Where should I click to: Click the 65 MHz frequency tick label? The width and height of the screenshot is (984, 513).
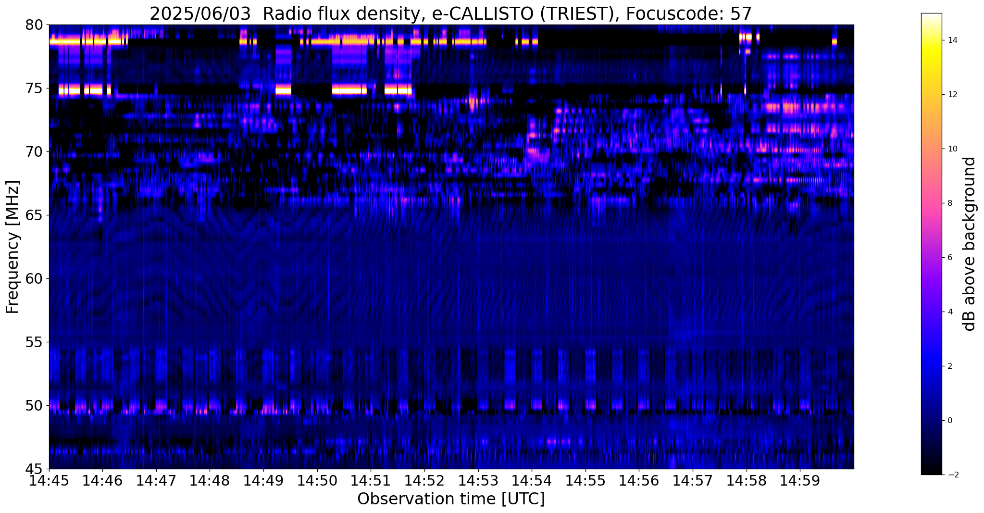(34, 215)
